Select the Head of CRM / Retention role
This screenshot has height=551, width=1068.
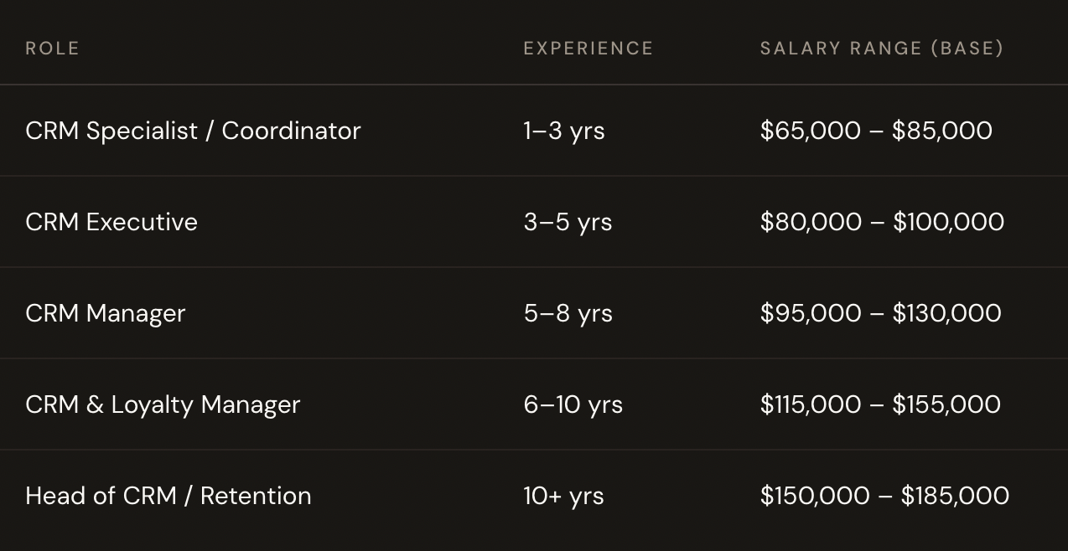coord(168,496)
